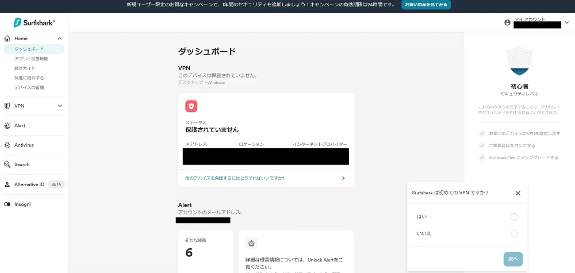575x273 pixels.
Task: Collapse the Home section chevron
Action: click(60, 39)
